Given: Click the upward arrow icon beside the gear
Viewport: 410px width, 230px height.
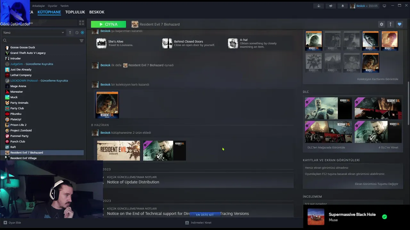Looking at the screenshot, I should point(390,24).
